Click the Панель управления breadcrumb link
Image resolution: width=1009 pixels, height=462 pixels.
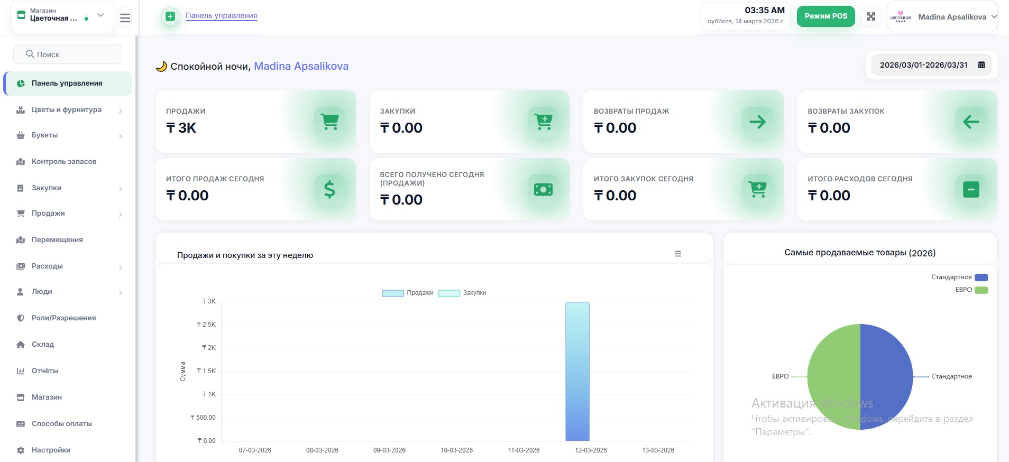[221, 15]
